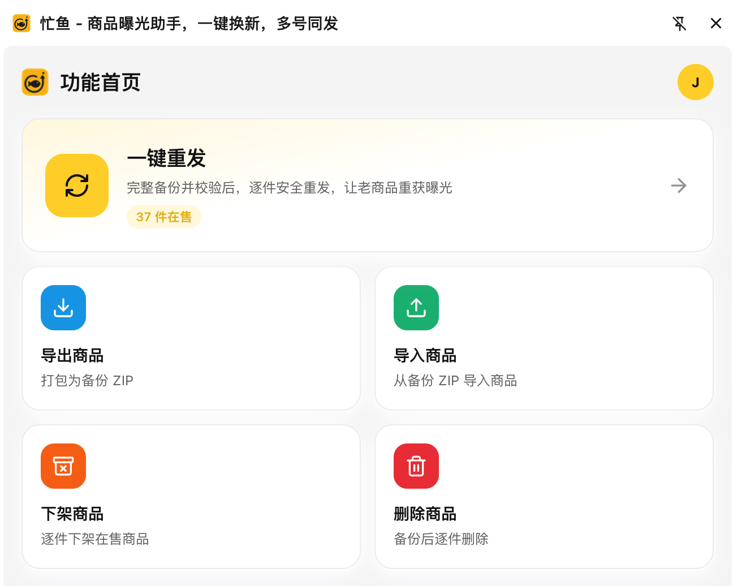Click the 从备份 ZIP 导入商品 description
This screenshot has height=586, width=733.
tap(455, 381)
